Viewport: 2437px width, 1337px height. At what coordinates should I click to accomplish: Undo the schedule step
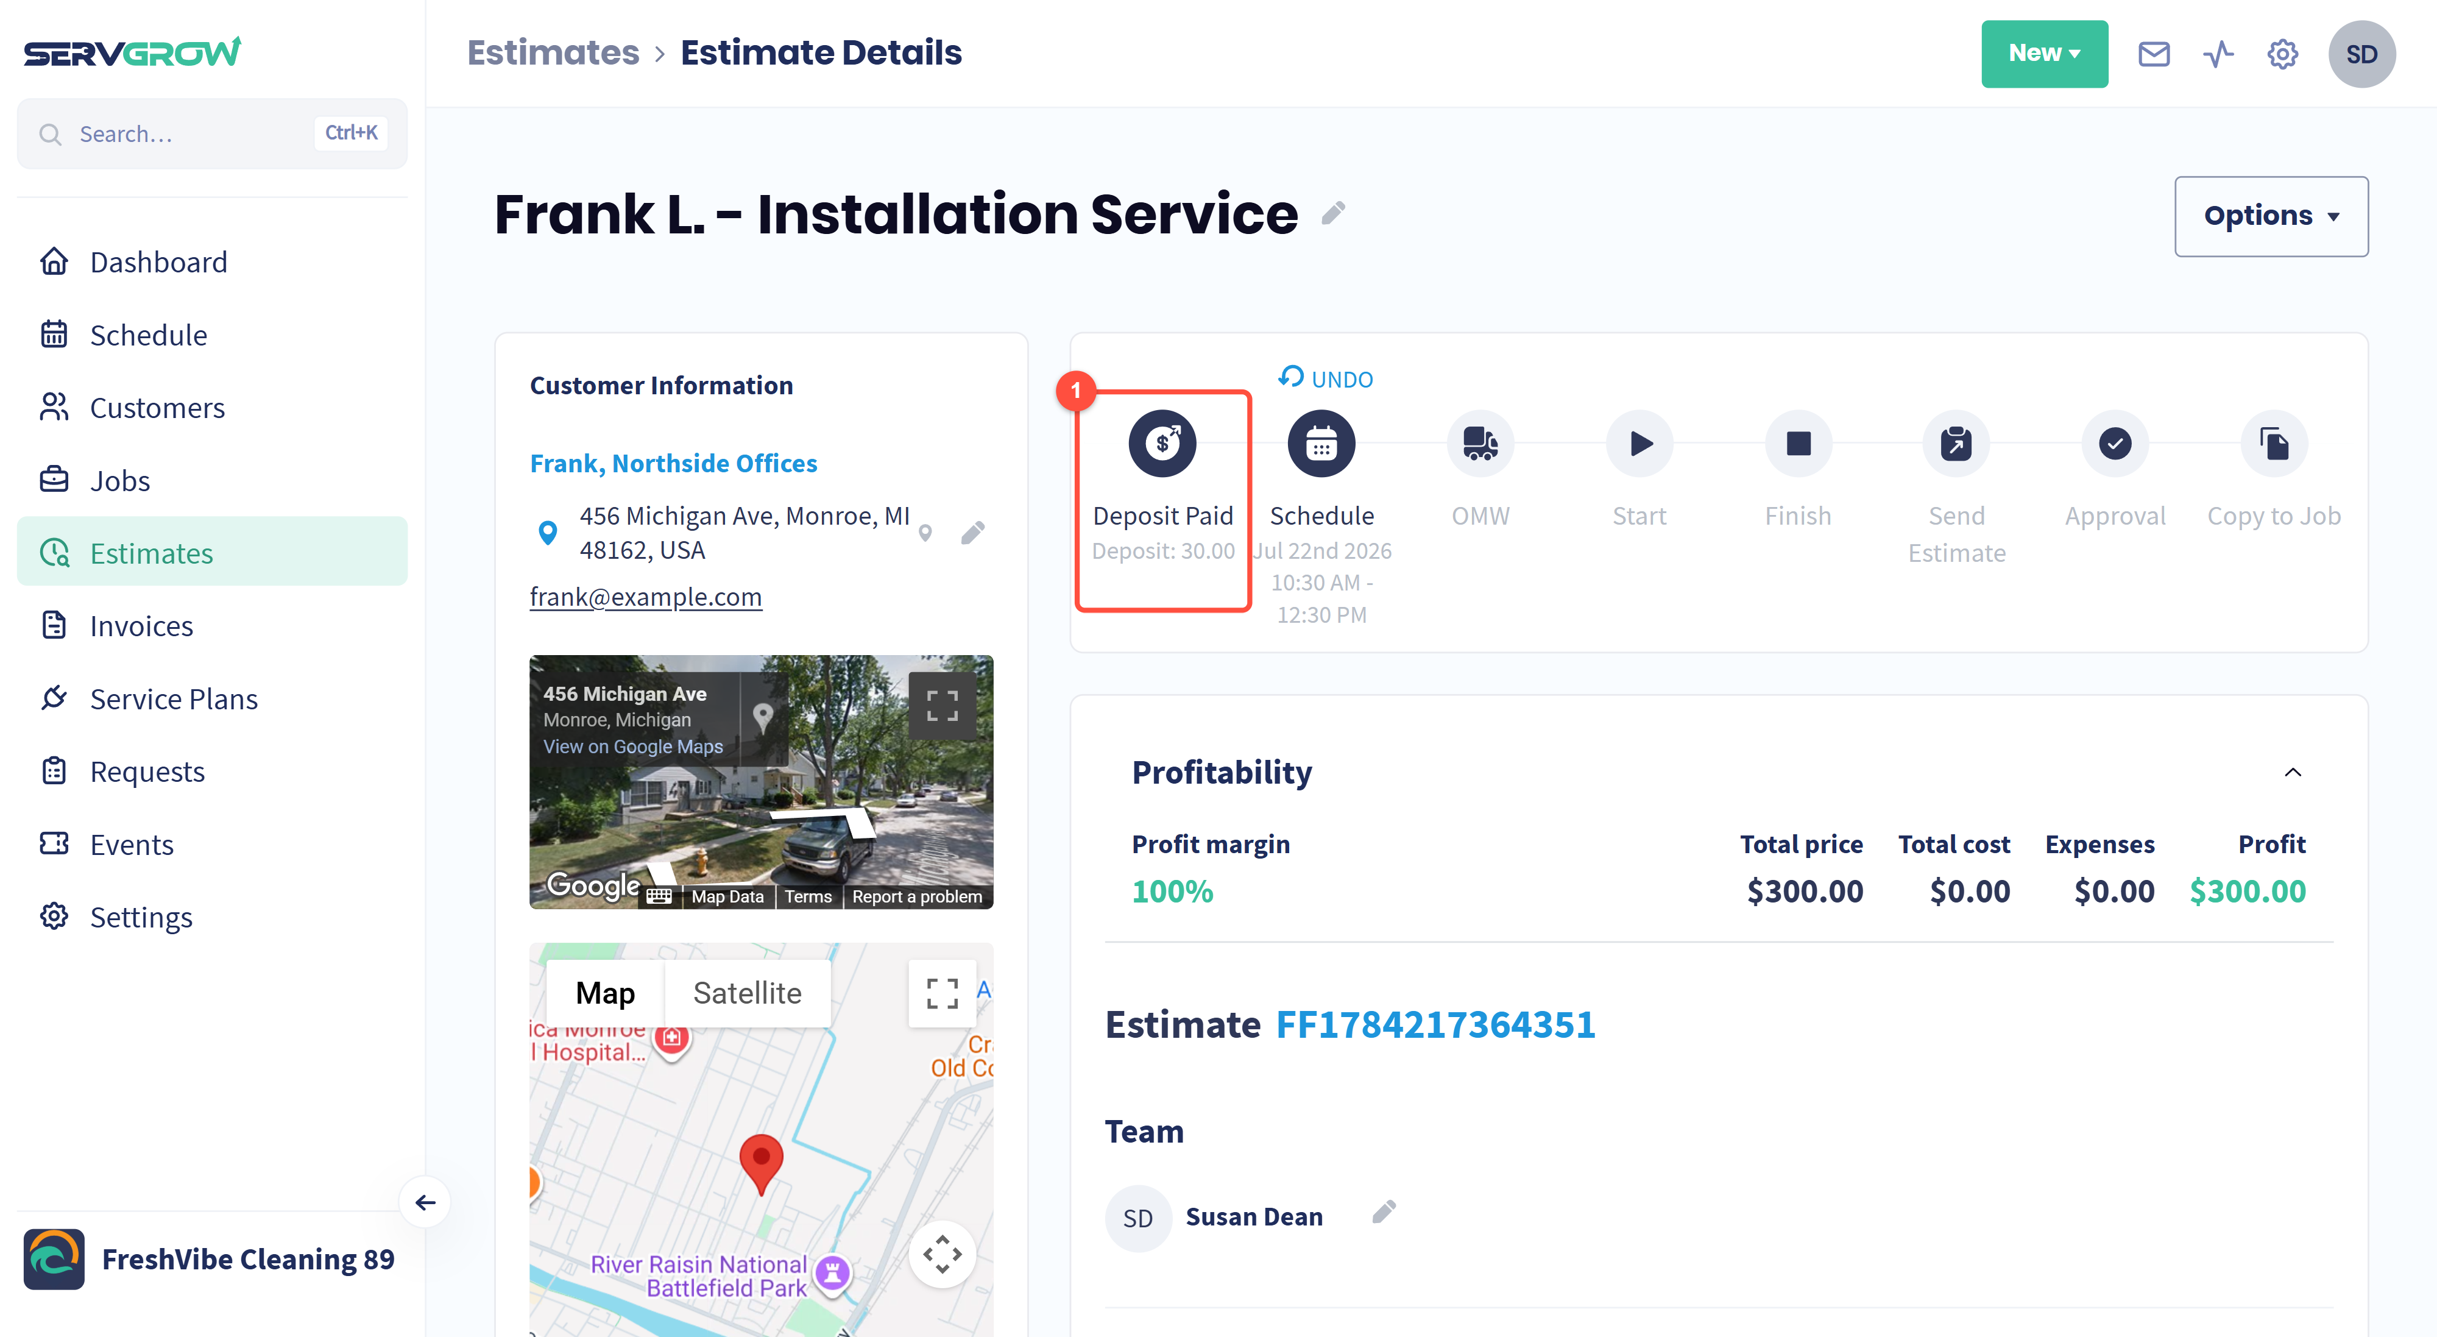click(x=1325, y=378)
